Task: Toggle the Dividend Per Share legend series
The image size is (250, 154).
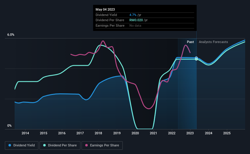Action: click(x=60, y=146)
